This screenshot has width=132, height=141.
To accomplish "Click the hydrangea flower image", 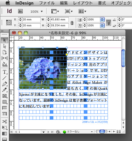I will 43,68.
